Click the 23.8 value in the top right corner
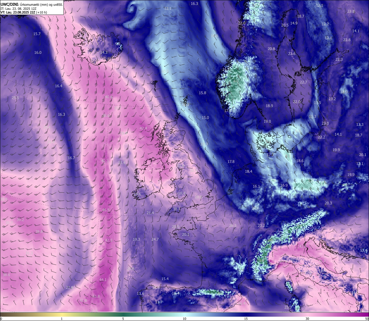 [x=351, y=11]
